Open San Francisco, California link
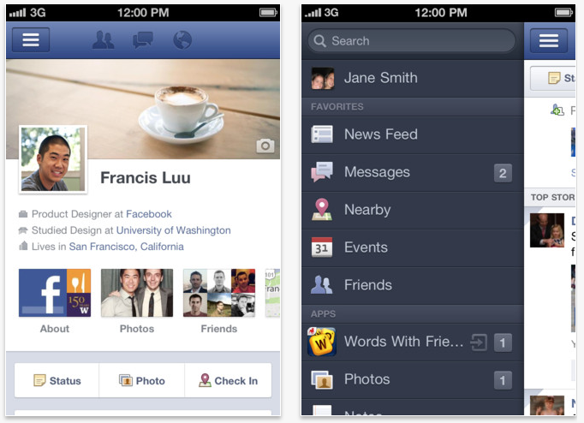 [x=126, y=247]
